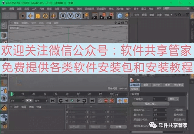The image size is (194, 134).
Task: Click the Model mode cube icon in left palette
Action: coord(4,35)
